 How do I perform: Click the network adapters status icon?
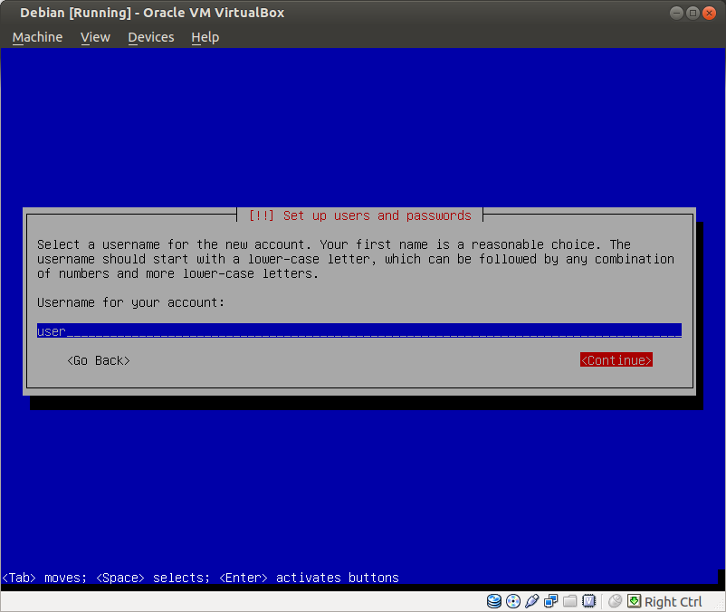coord(551,601)
